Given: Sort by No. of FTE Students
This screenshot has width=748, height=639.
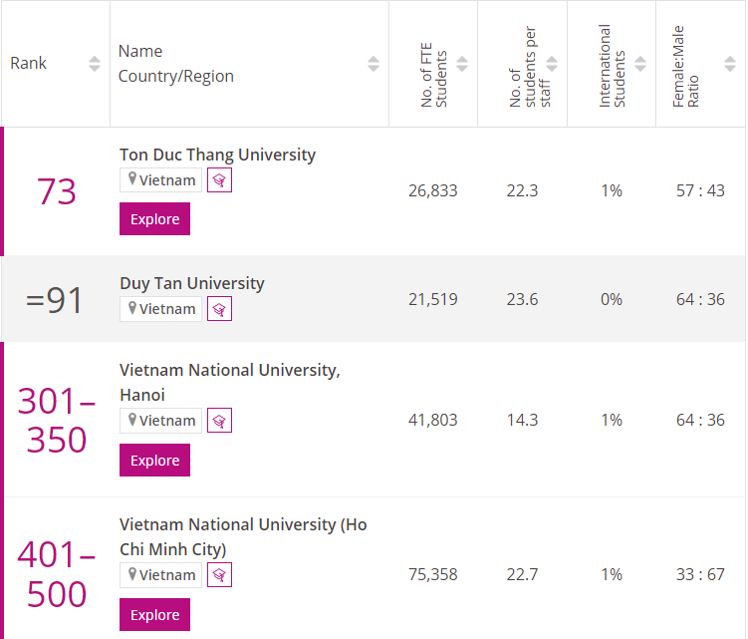Looking at the screenshot, I should click(463, 64).
